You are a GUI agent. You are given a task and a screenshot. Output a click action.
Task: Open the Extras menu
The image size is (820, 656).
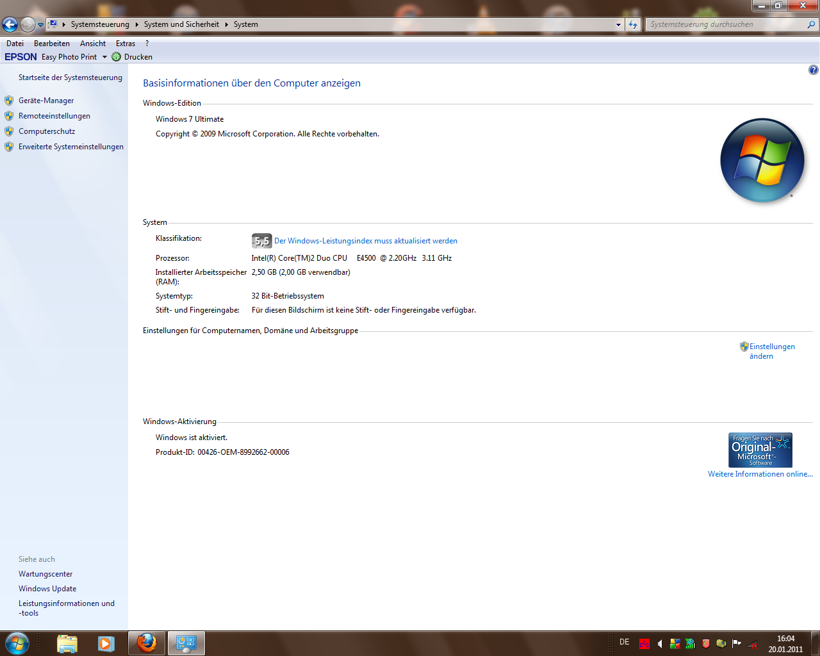click(126, 44)
